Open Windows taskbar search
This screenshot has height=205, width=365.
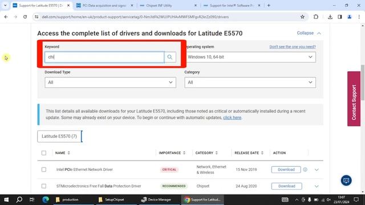tap(19, 200)
